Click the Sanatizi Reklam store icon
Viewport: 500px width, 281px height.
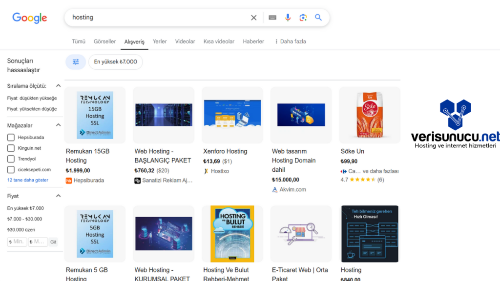point(137,181)
